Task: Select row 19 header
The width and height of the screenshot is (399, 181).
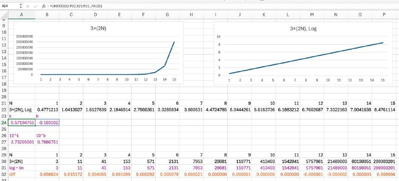Action: [4, 90]
